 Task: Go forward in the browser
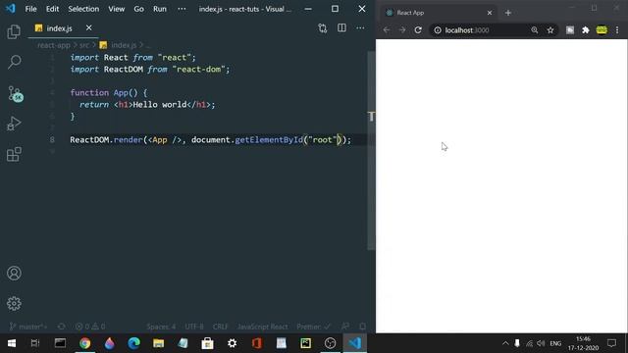(x=402, y=30)
